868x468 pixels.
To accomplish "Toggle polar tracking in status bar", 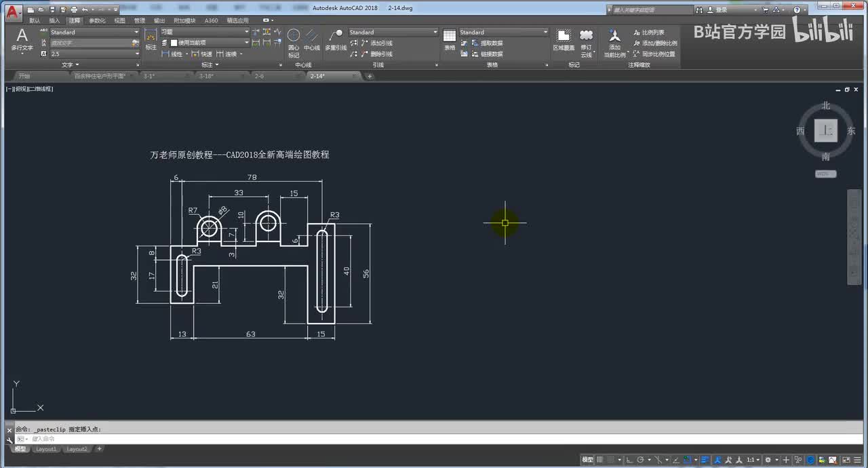I will pos(640,459).
